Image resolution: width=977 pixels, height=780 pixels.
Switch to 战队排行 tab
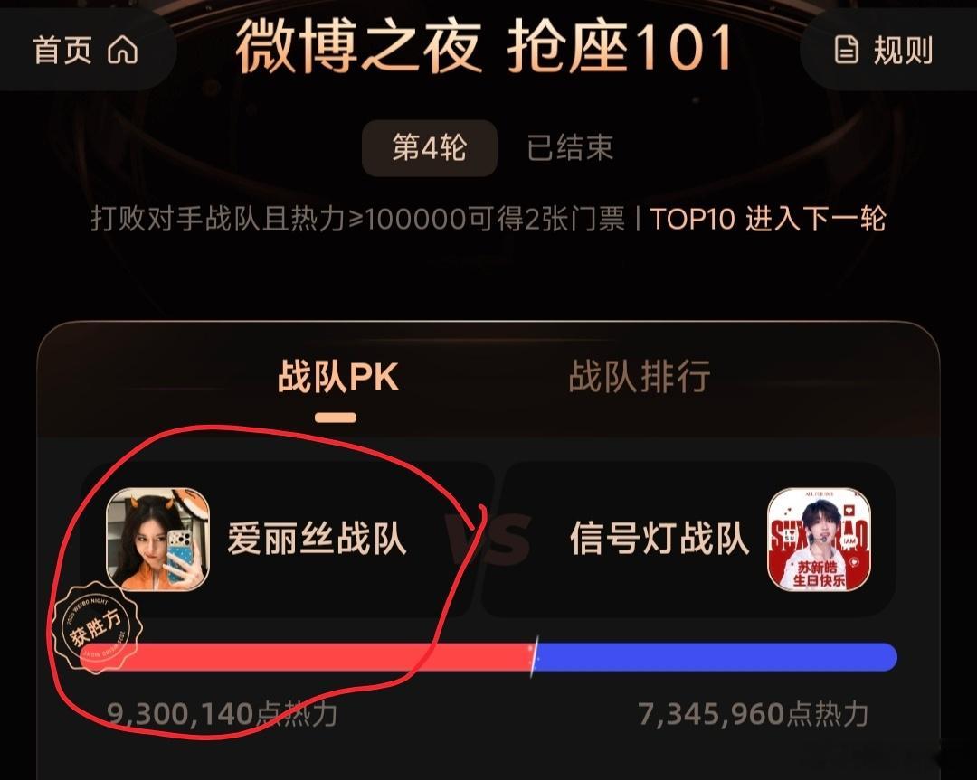pos(640,377)
